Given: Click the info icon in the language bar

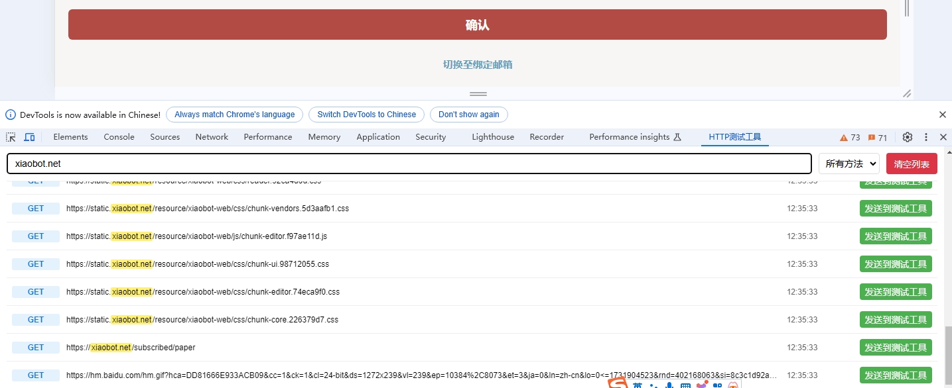Looking at the screenshot, I should (11, 115).
